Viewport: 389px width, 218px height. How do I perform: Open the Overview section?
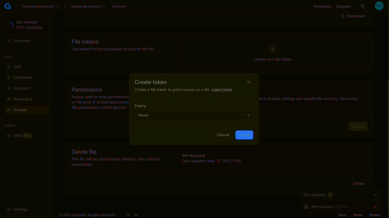point(21,41)
